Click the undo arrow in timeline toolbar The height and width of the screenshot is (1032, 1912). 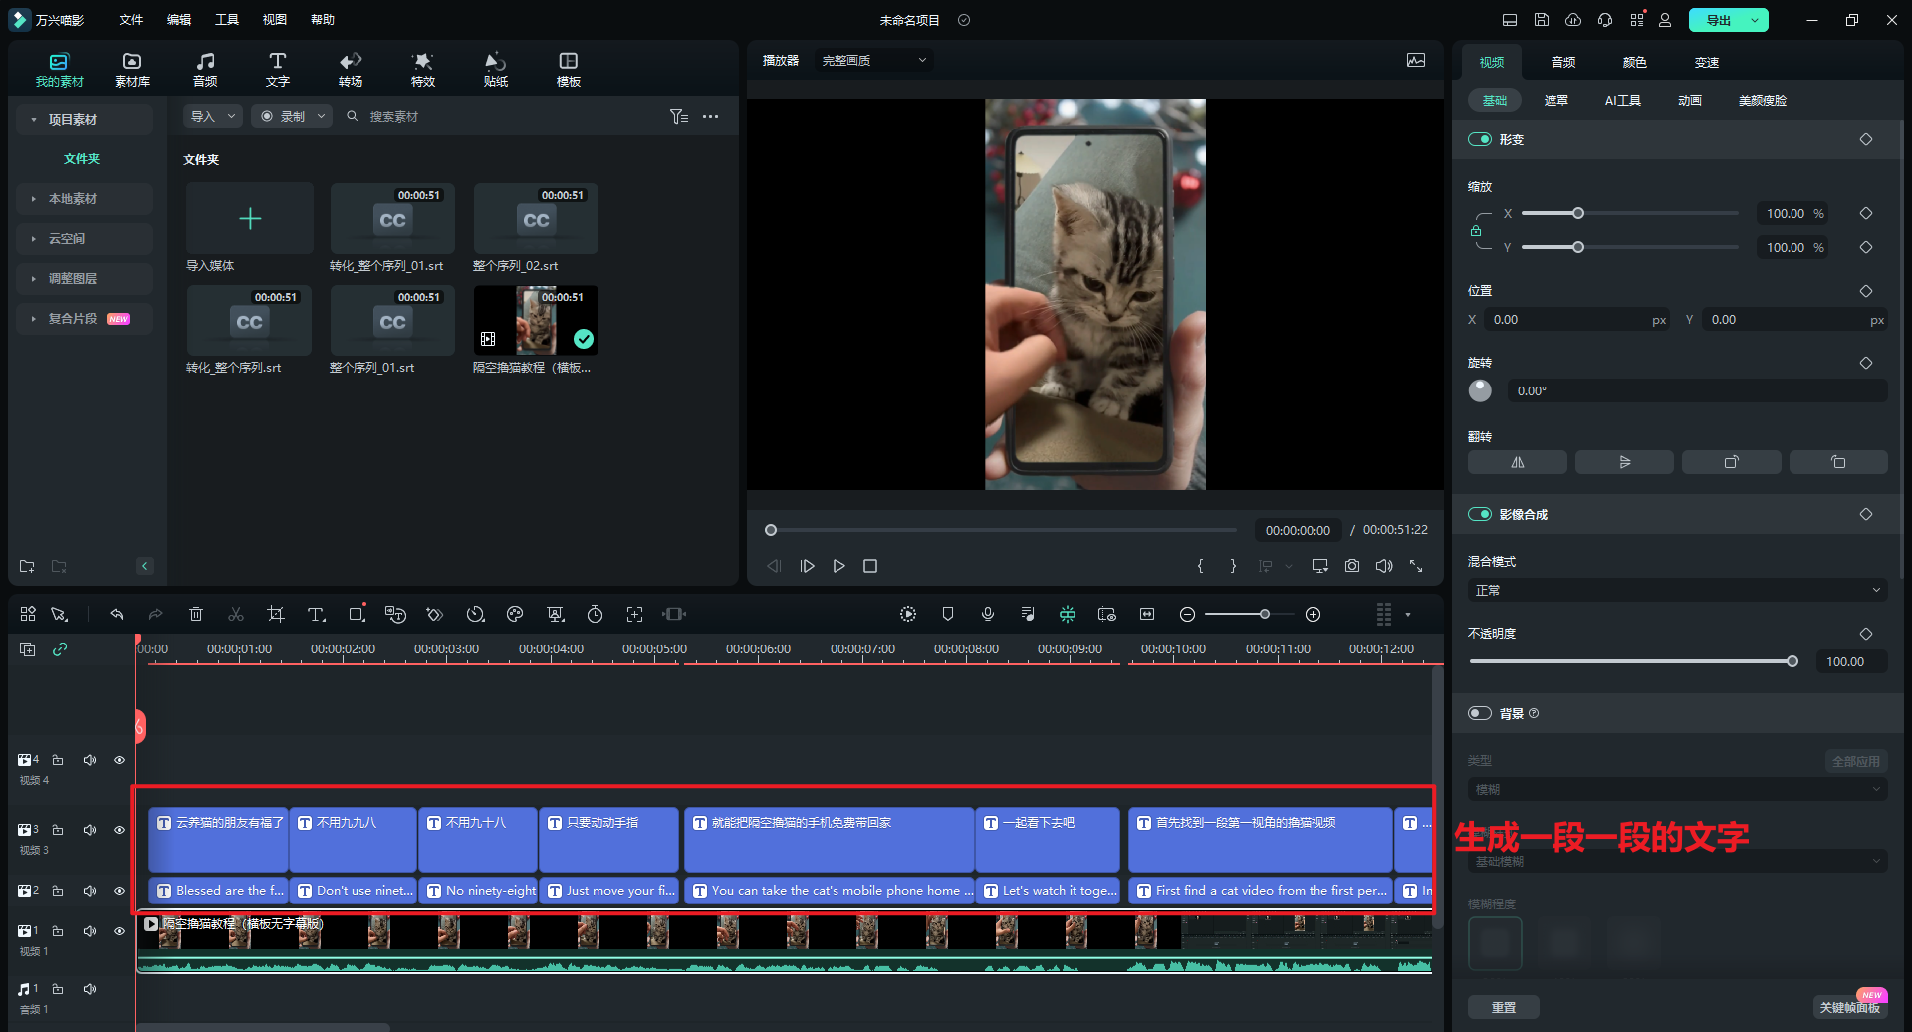pyautogui.click(x=117, y=615)
